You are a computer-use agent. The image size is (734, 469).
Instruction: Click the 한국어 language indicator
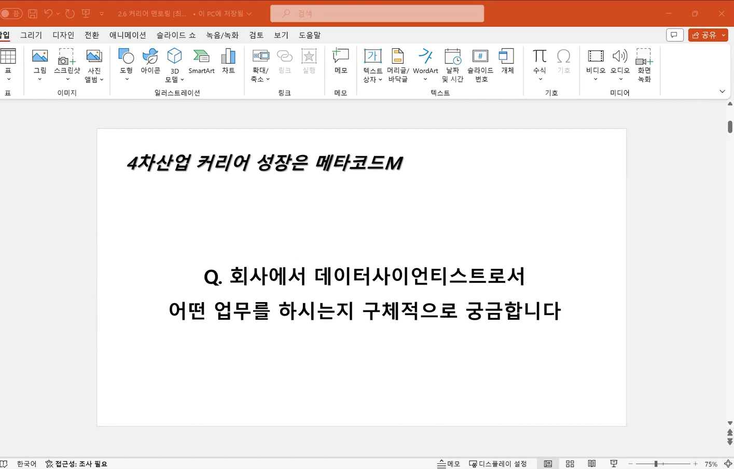click(26, 464)
